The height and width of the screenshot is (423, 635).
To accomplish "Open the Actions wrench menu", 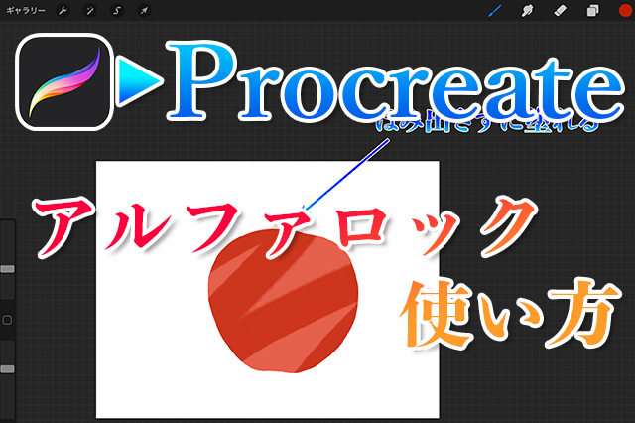I will pyautogui.click(x=62, y=10).
